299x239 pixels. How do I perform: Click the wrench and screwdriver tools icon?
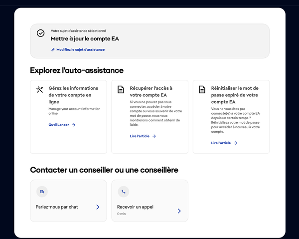[40, 90]
